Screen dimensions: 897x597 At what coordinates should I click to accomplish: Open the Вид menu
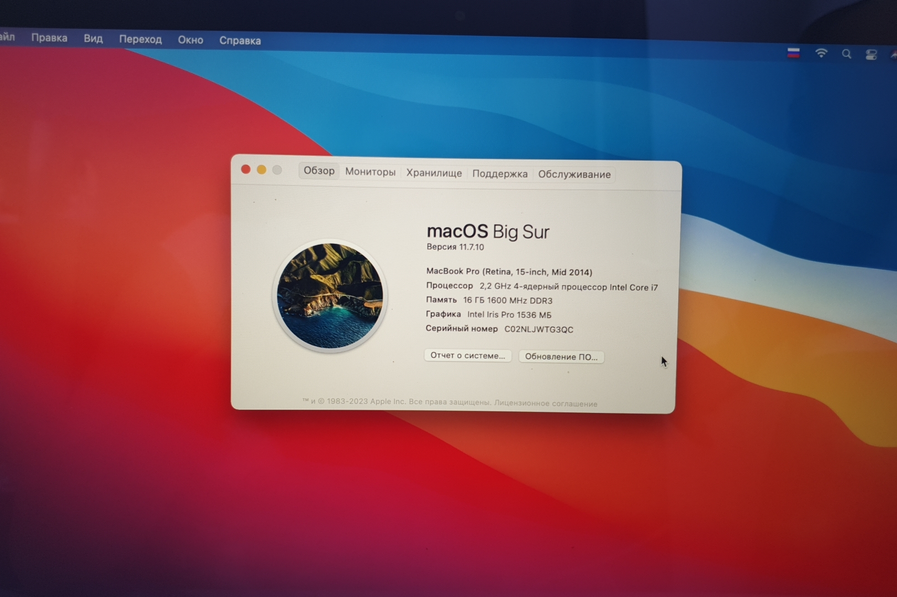point(93,39)
